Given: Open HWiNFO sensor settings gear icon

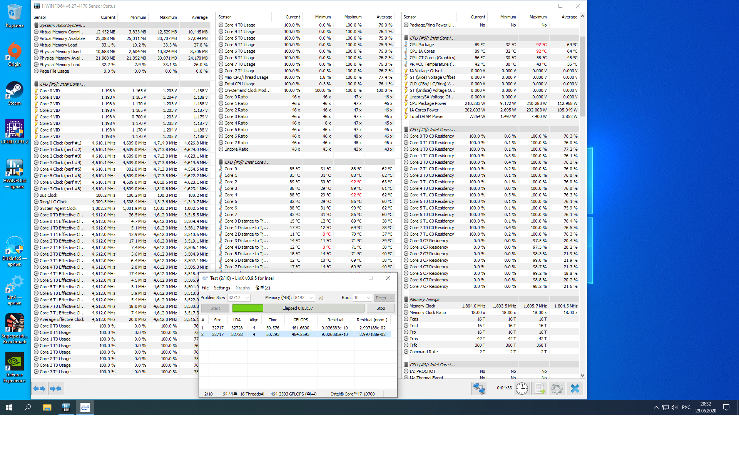Looking at the screenshot, I should point(557,389).
